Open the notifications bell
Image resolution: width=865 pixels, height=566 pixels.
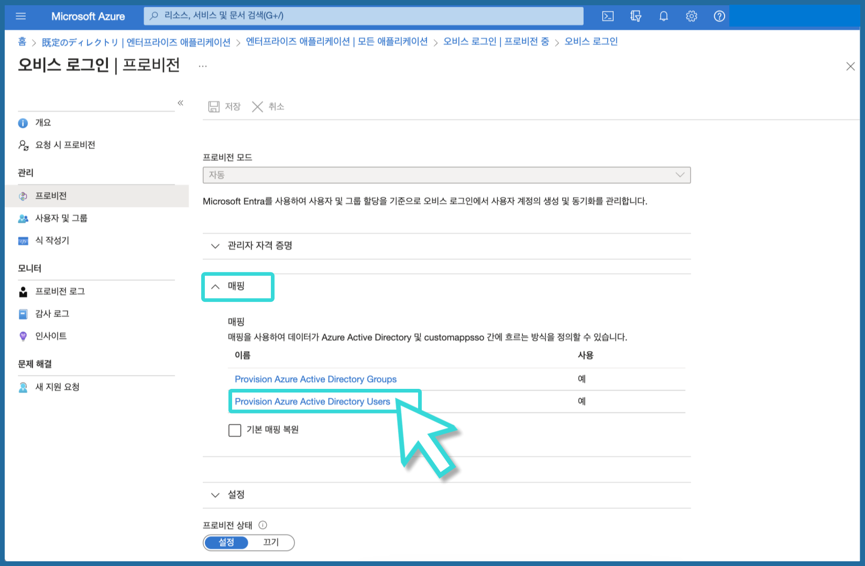tap(664, 16)
